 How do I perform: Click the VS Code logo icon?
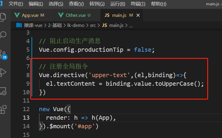tap(2, 4)
